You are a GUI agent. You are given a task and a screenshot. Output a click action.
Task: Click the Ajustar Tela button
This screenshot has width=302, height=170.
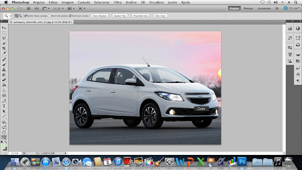coord(120,16)
